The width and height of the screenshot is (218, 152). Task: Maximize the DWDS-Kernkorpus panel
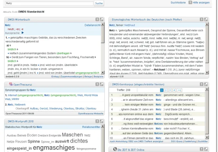tap(206, 84)
